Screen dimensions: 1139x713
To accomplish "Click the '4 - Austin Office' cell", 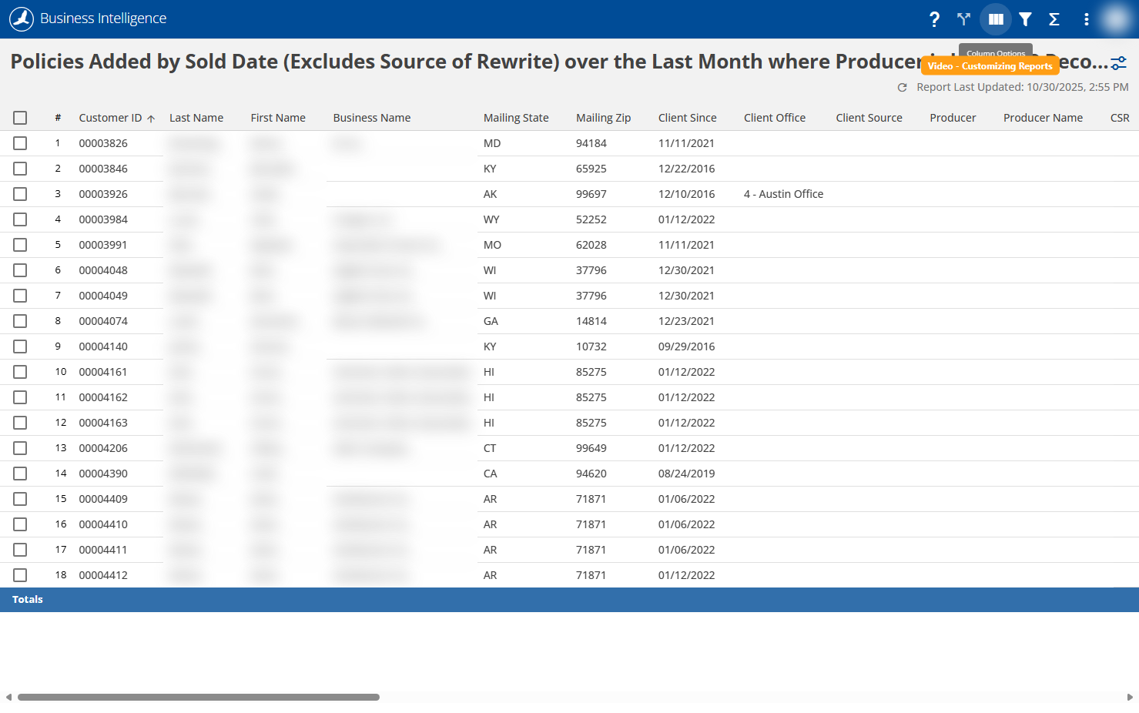I will point(783,194).
